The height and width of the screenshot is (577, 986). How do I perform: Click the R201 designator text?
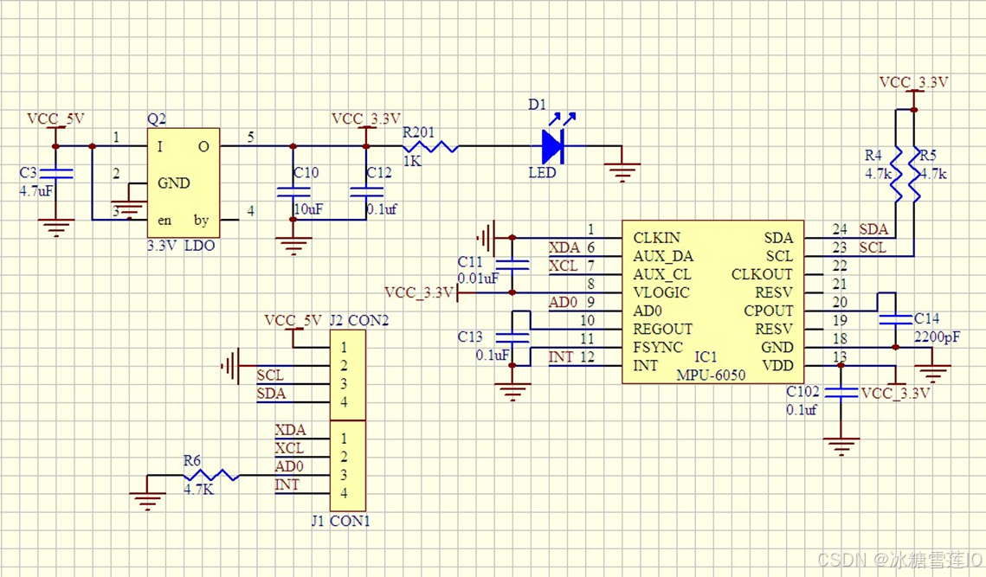coord(418,132)
